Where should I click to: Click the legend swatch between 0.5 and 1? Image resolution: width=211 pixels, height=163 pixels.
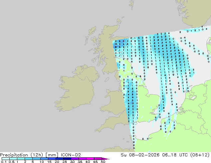pos(13,159)
